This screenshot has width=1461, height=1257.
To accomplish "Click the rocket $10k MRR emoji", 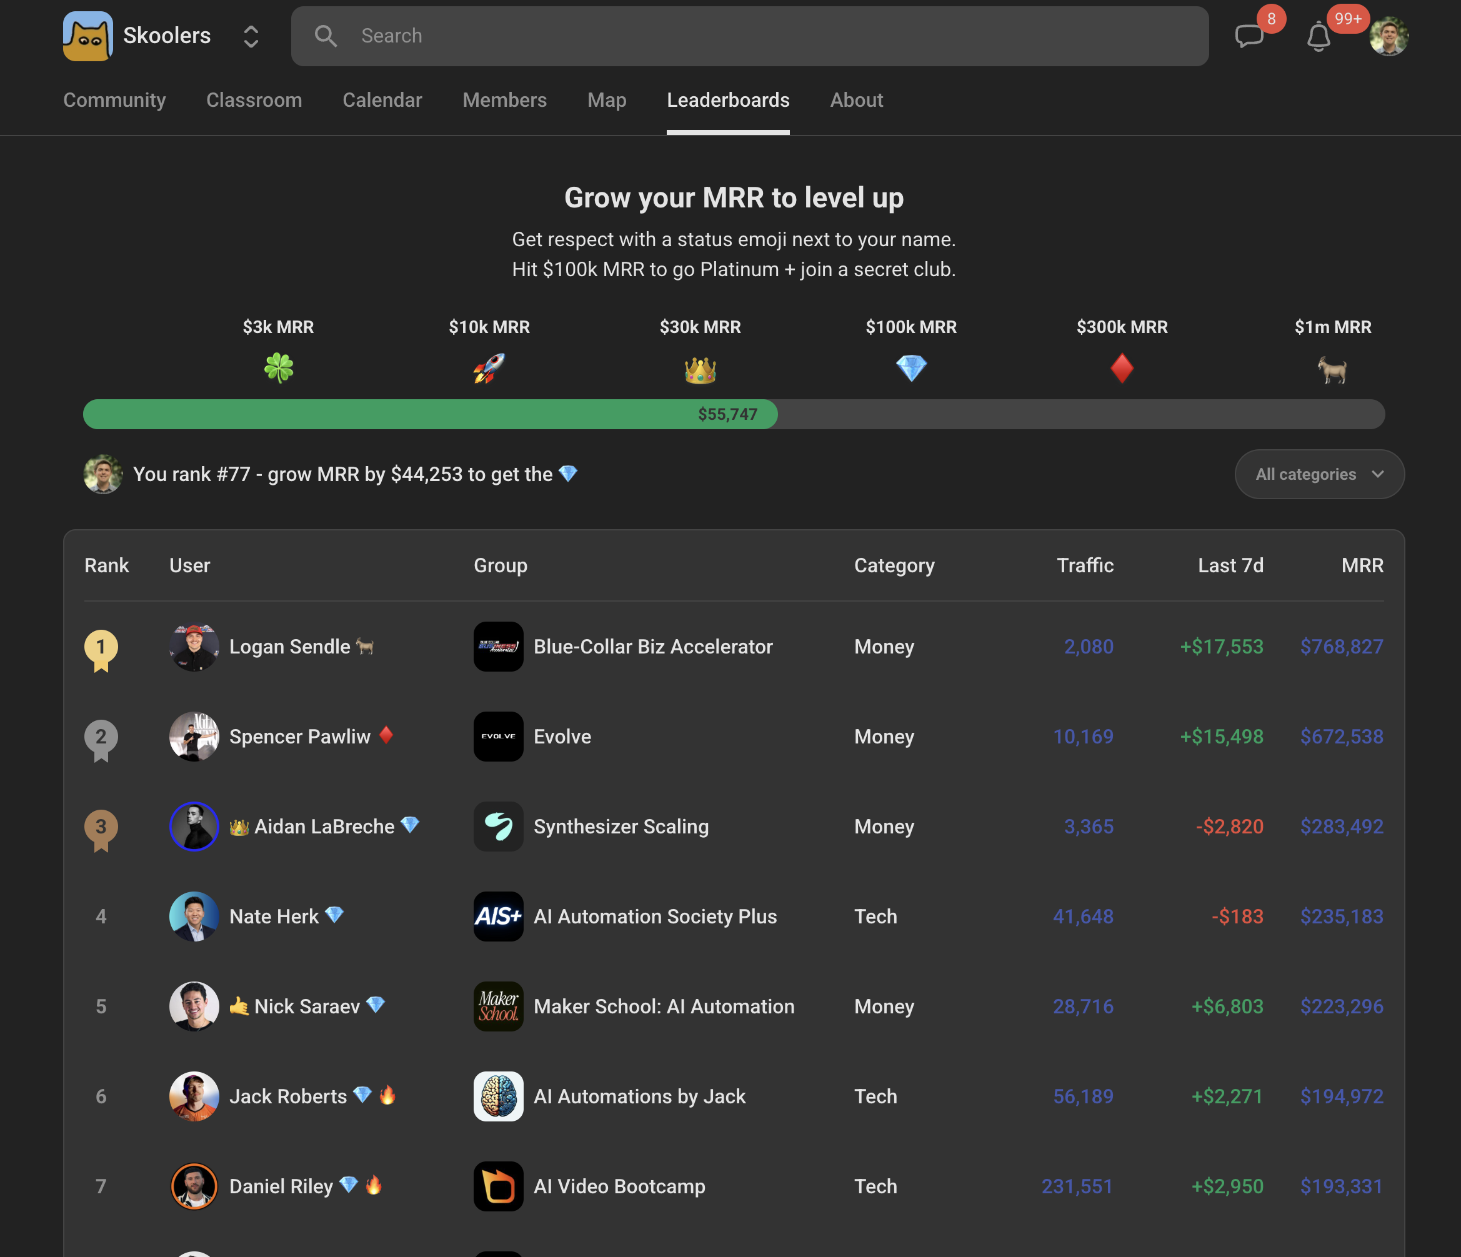I will (x=489, y=368).
